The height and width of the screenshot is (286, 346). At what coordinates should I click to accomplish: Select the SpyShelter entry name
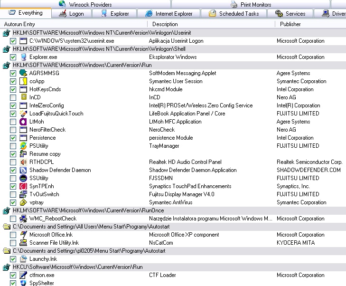[42, 283]
